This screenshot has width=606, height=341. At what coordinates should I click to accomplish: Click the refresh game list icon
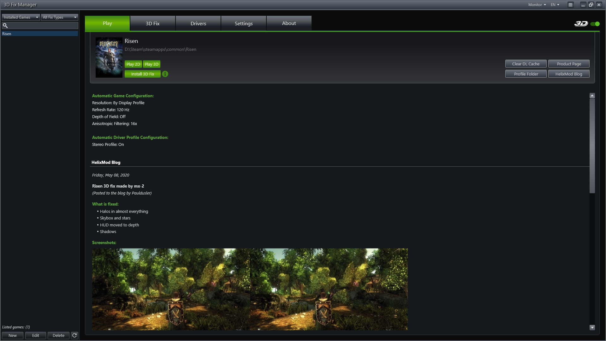pos(74,335)
